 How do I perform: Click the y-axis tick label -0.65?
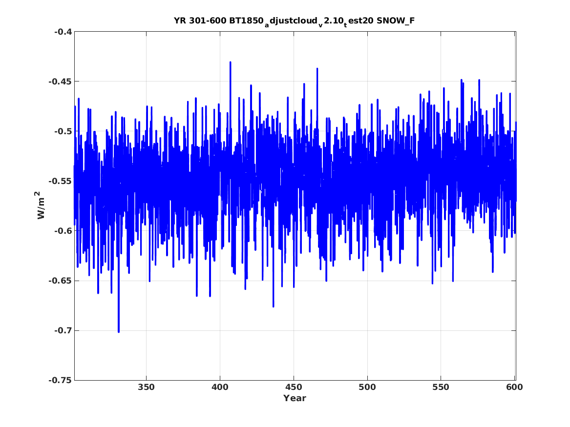[x=60, y=281]
